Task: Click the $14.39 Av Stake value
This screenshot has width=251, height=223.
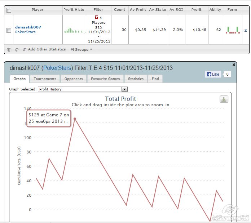Action: click(159, 30)
